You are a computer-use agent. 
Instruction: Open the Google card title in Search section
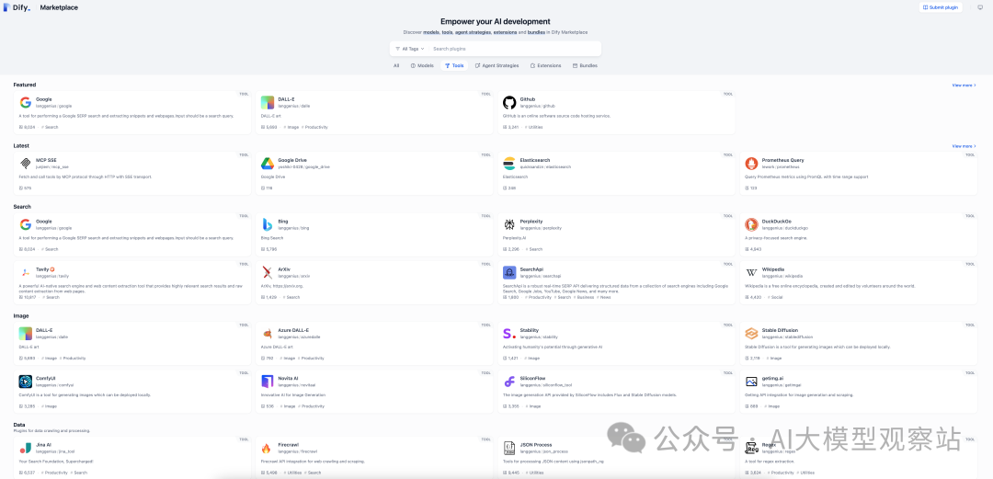point(44,222)
